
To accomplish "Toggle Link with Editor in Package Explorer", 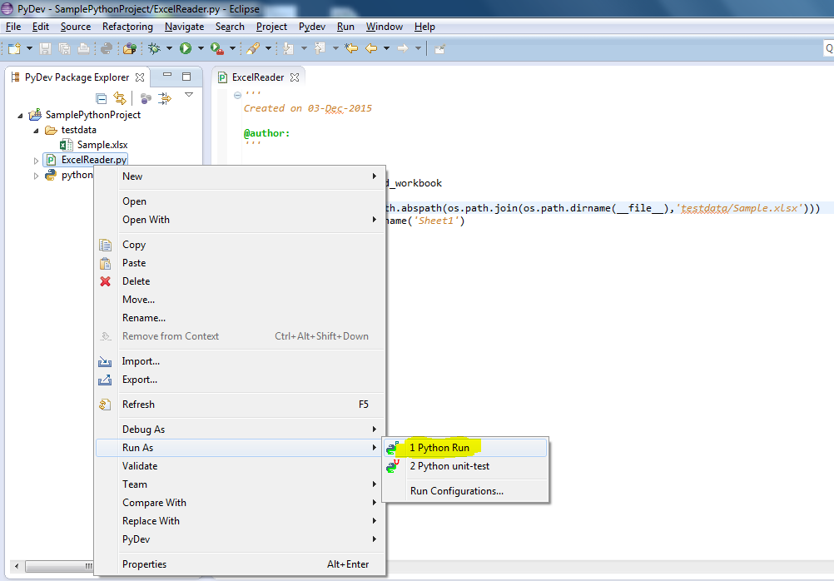I will pos(118,97).
